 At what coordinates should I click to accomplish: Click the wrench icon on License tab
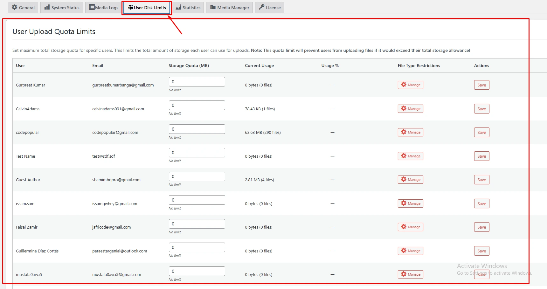pyautogui.click(x=262, y=7)
